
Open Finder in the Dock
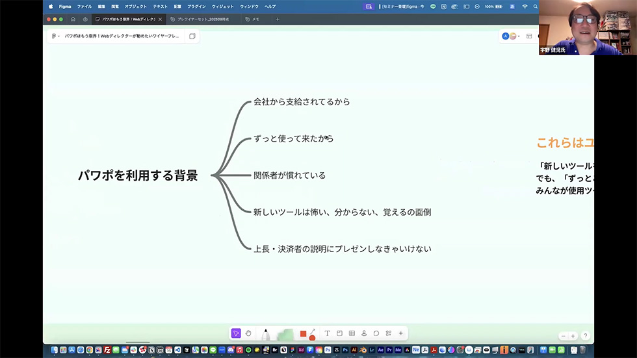54,350
